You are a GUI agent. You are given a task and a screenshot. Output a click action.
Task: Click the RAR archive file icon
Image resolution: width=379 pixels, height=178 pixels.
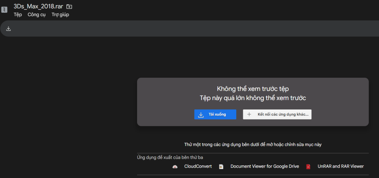[4, 9]
